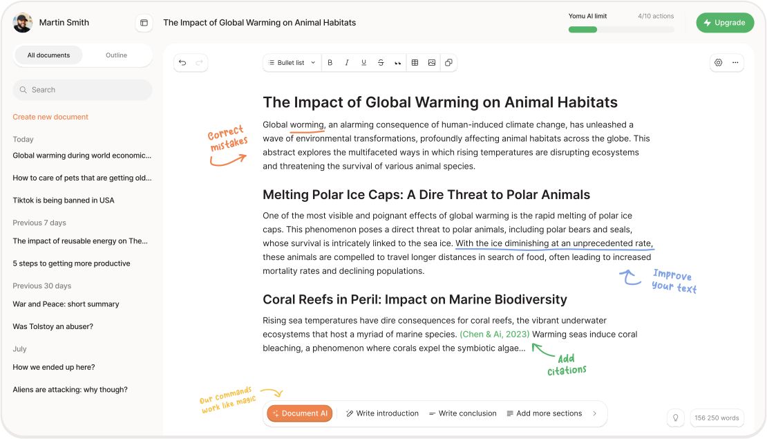Open editor settings gear icon
Image resolution: width=767 pixels, height=439 pixels.
pyautogui.click(x=718, y=63)
